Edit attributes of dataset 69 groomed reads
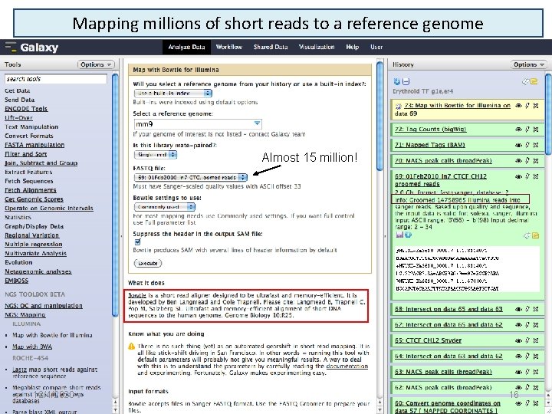Image resolution: width=552 pixels, height=414 pixels. [x=527, y=177]
